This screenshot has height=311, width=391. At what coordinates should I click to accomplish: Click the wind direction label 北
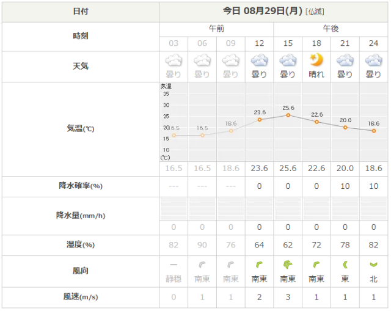tap(373, 279)
